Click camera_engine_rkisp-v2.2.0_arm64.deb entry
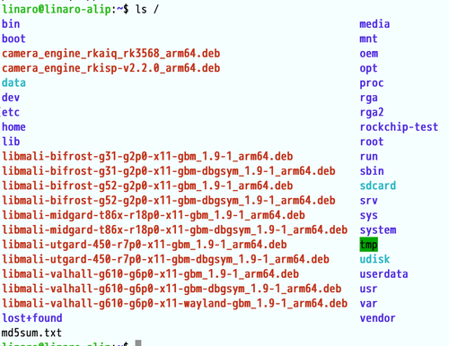449x346 pixels. point(110,68)
